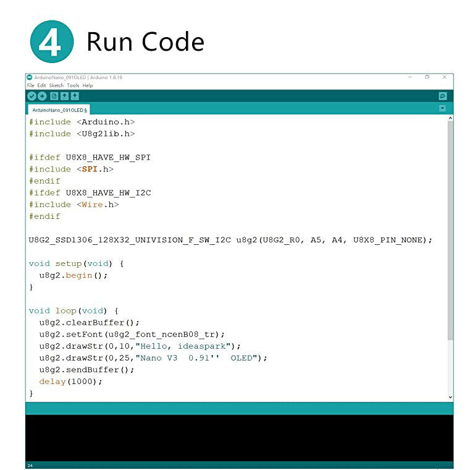Viewport: 467px width, 470px height.
Task: Open the Tools menu
Action: click(73, 85)
